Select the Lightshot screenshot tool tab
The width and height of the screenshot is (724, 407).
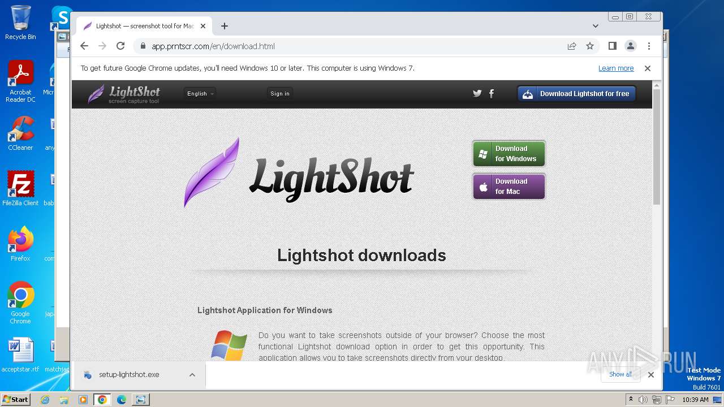coord(145,26)
